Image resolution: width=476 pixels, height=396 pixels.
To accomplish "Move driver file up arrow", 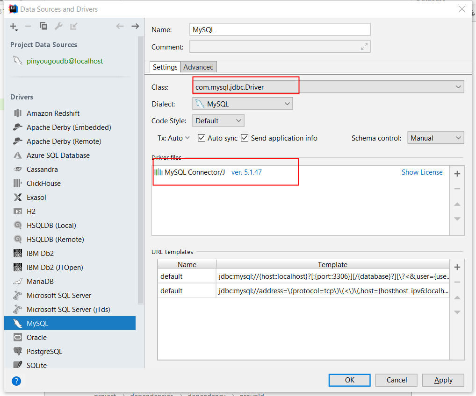I will click(x=457, y=205).
